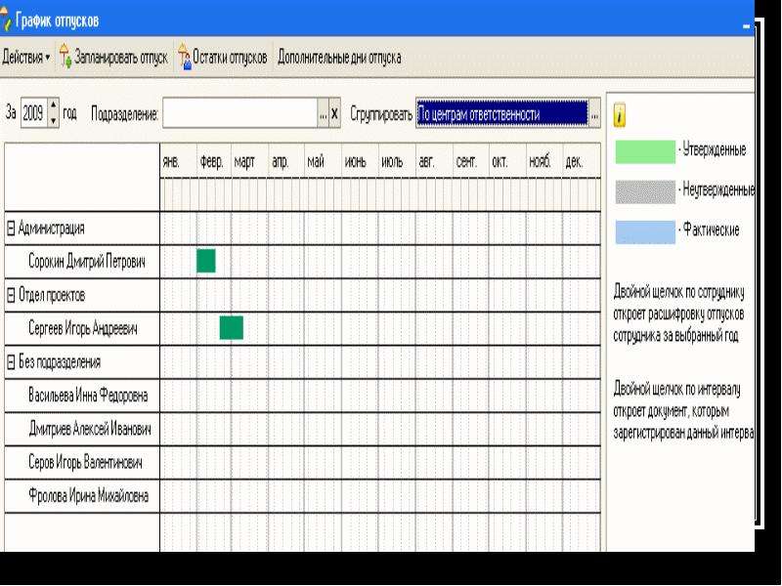Viewport: 782px width, 586px height.
Task: Click the green Утвержденные legend swatch
Action: [645, 152]
